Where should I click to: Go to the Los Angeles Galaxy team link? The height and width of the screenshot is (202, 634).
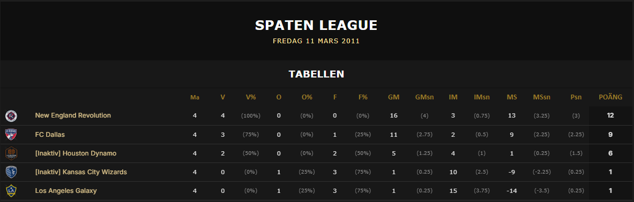[66, 191]
